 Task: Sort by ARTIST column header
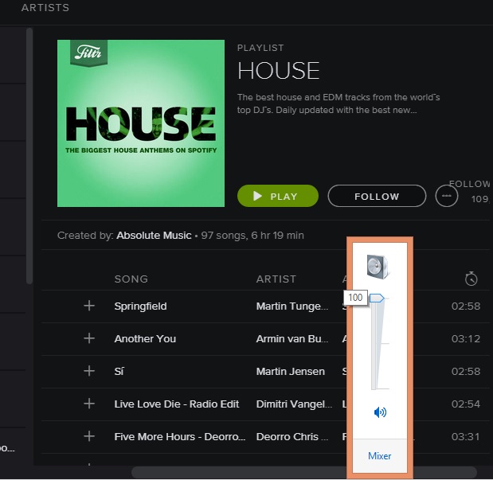(x=276, y=279)
